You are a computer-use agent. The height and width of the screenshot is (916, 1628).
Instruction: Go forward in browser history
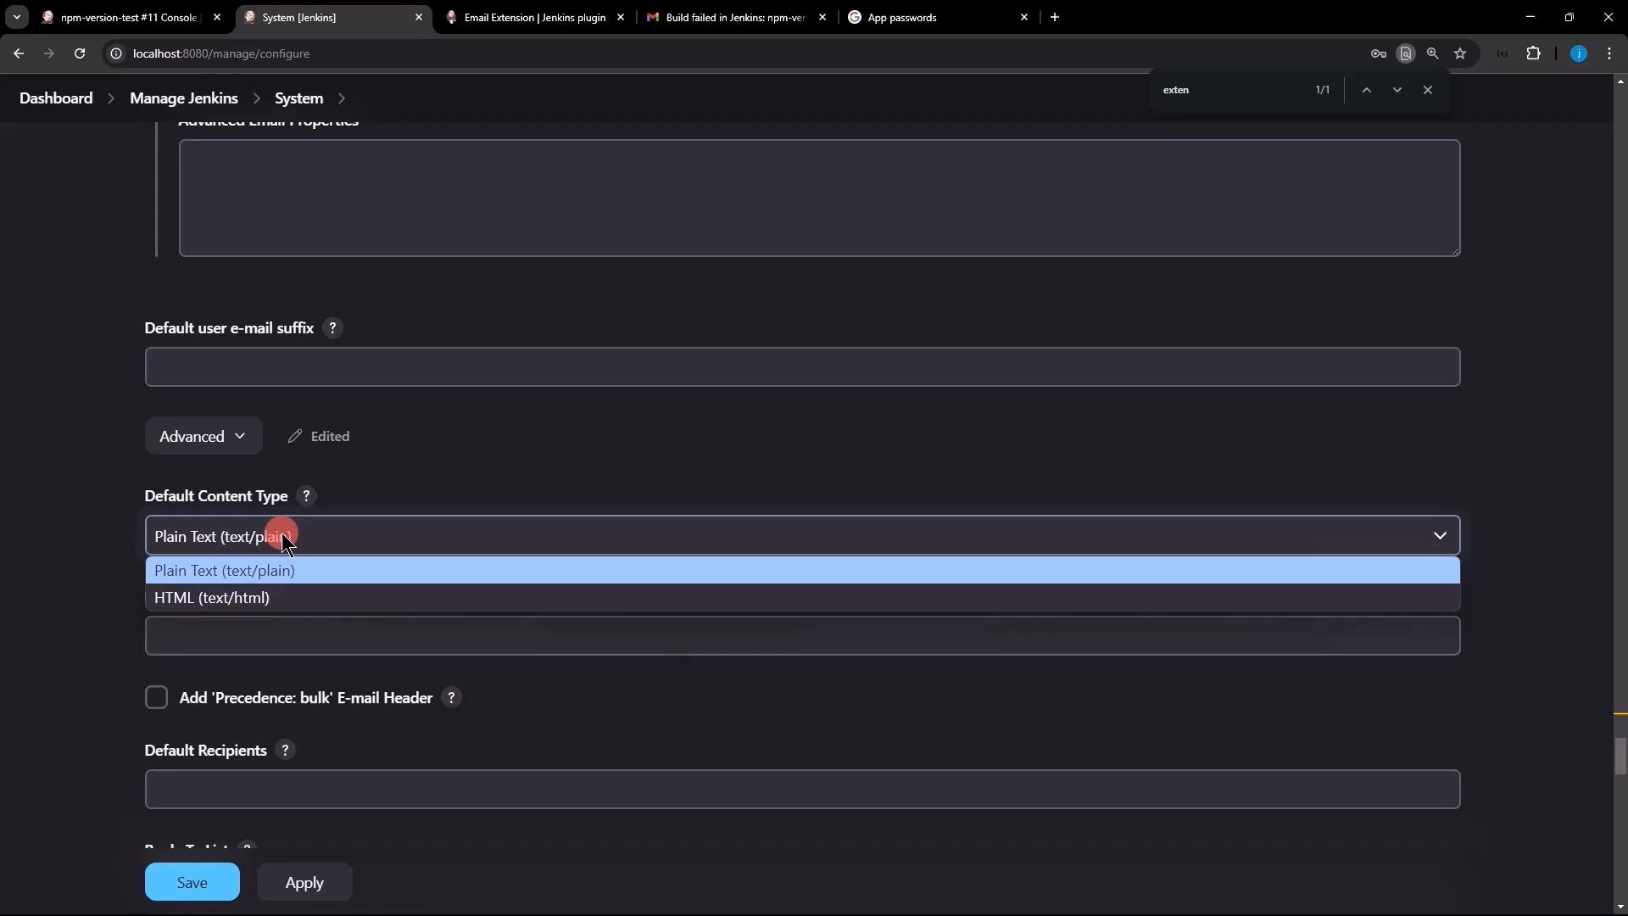click(x=48, y=53)
